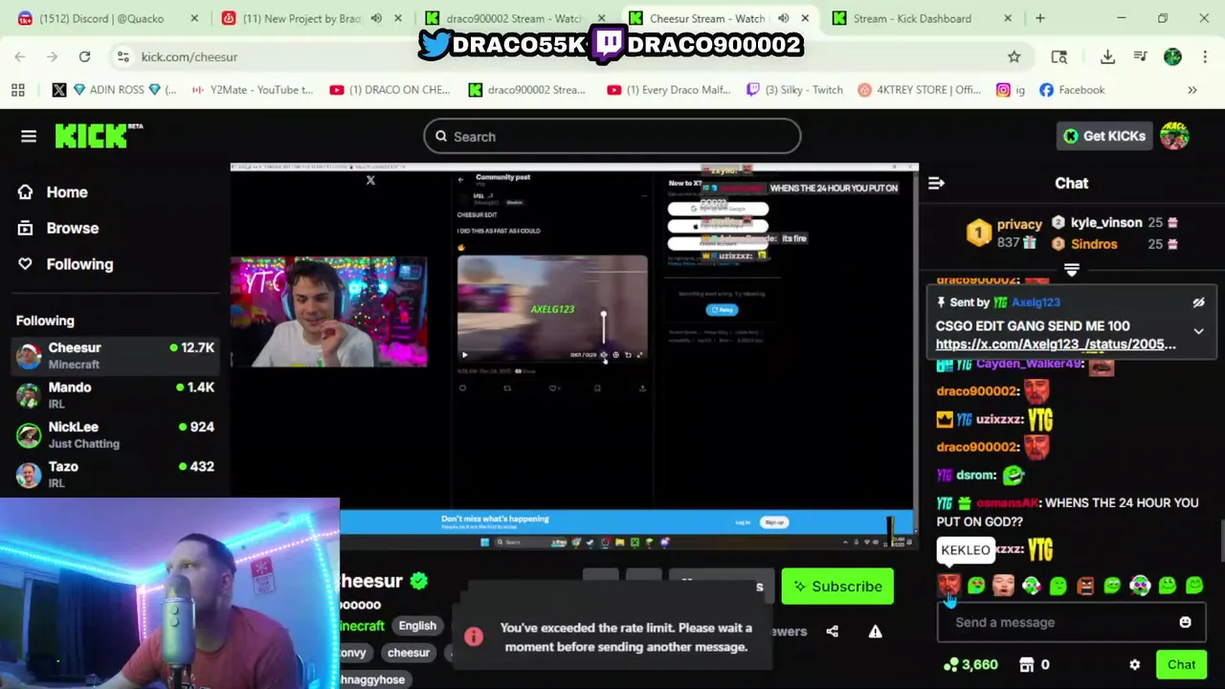Switch to the Discord tab
This screenshot has width=1225, height=689.
pyautogui.click(x=110, y=18)
